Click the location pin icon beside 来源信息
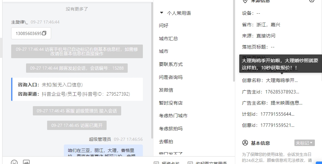Image resolution: width=322 pixels, height=164 pixels. click(x=245, y=1)
